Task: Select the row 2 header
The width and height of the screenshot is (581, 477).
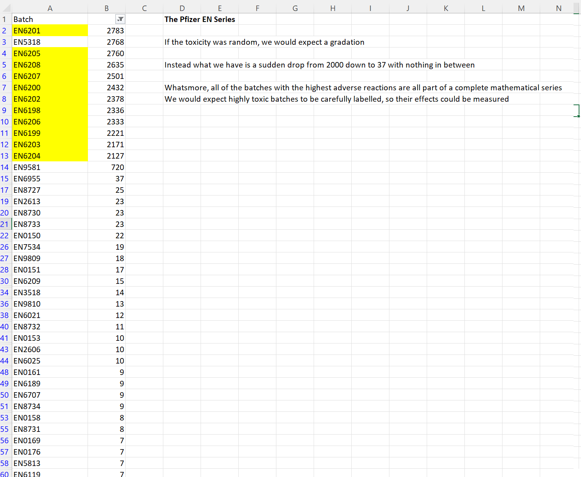Action: pos(5,31)
